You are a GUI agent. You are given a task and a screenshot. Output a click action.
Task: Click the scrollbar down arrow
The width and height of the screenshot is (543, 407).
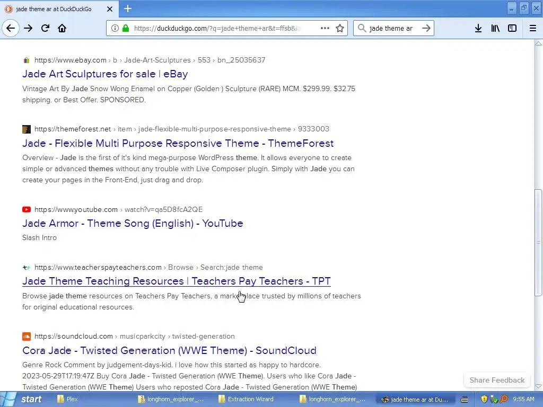(538, 386)
